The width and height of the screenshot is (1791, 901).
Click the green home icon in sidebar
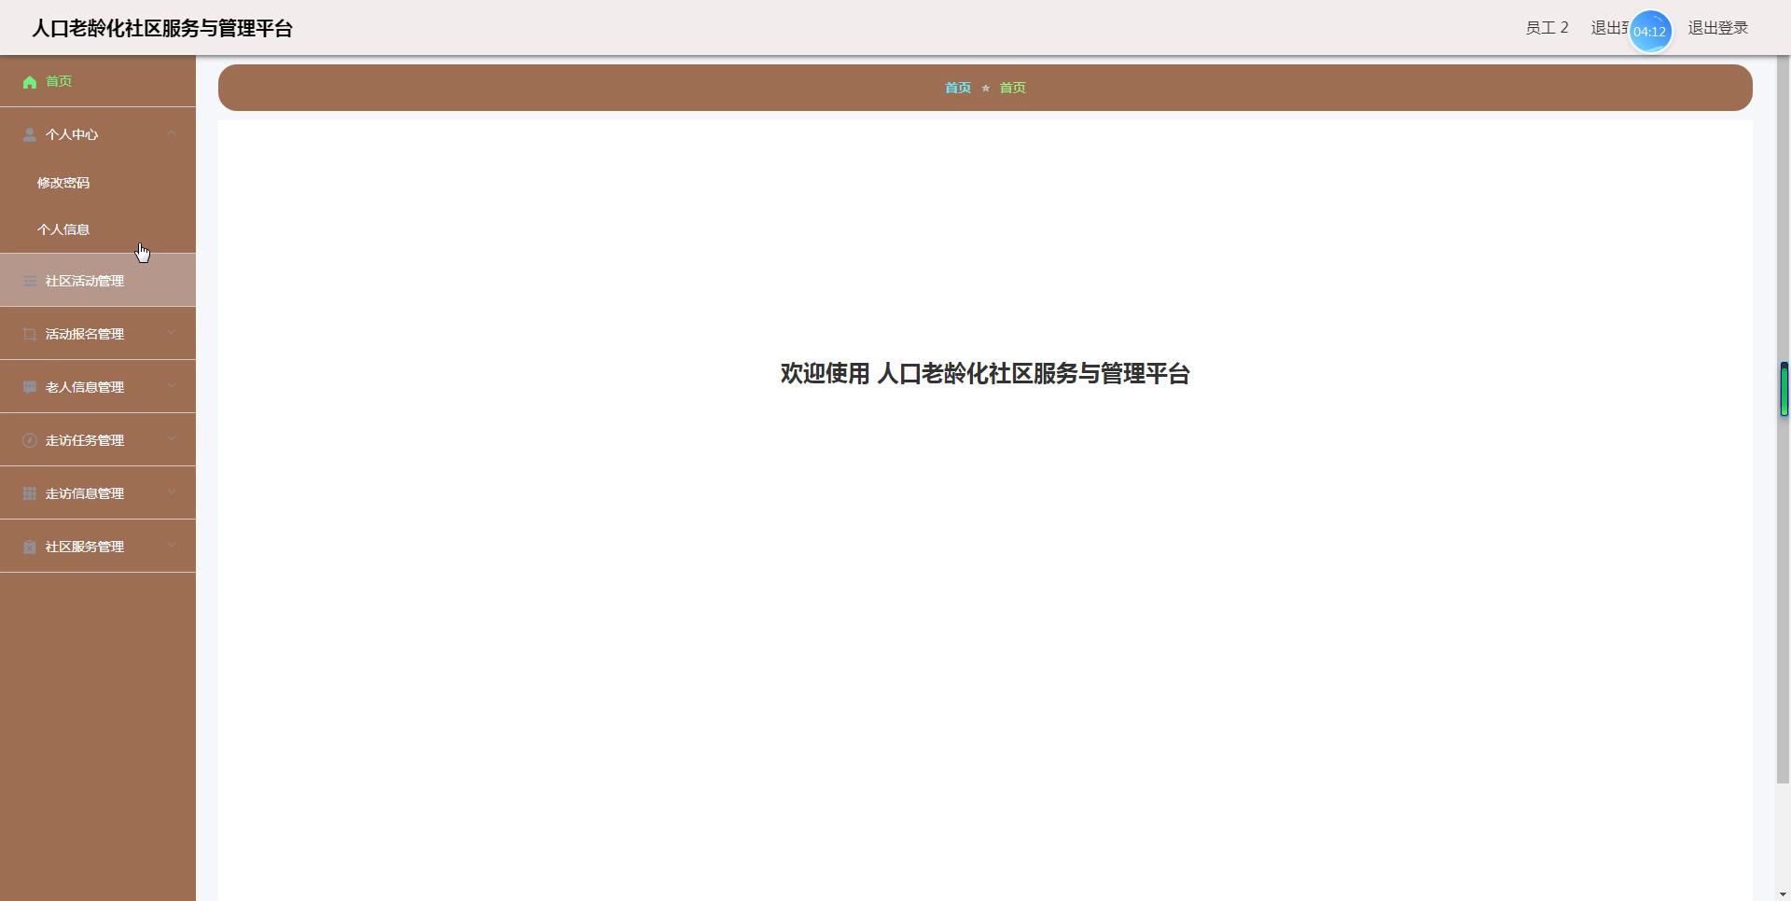[30, 82]
